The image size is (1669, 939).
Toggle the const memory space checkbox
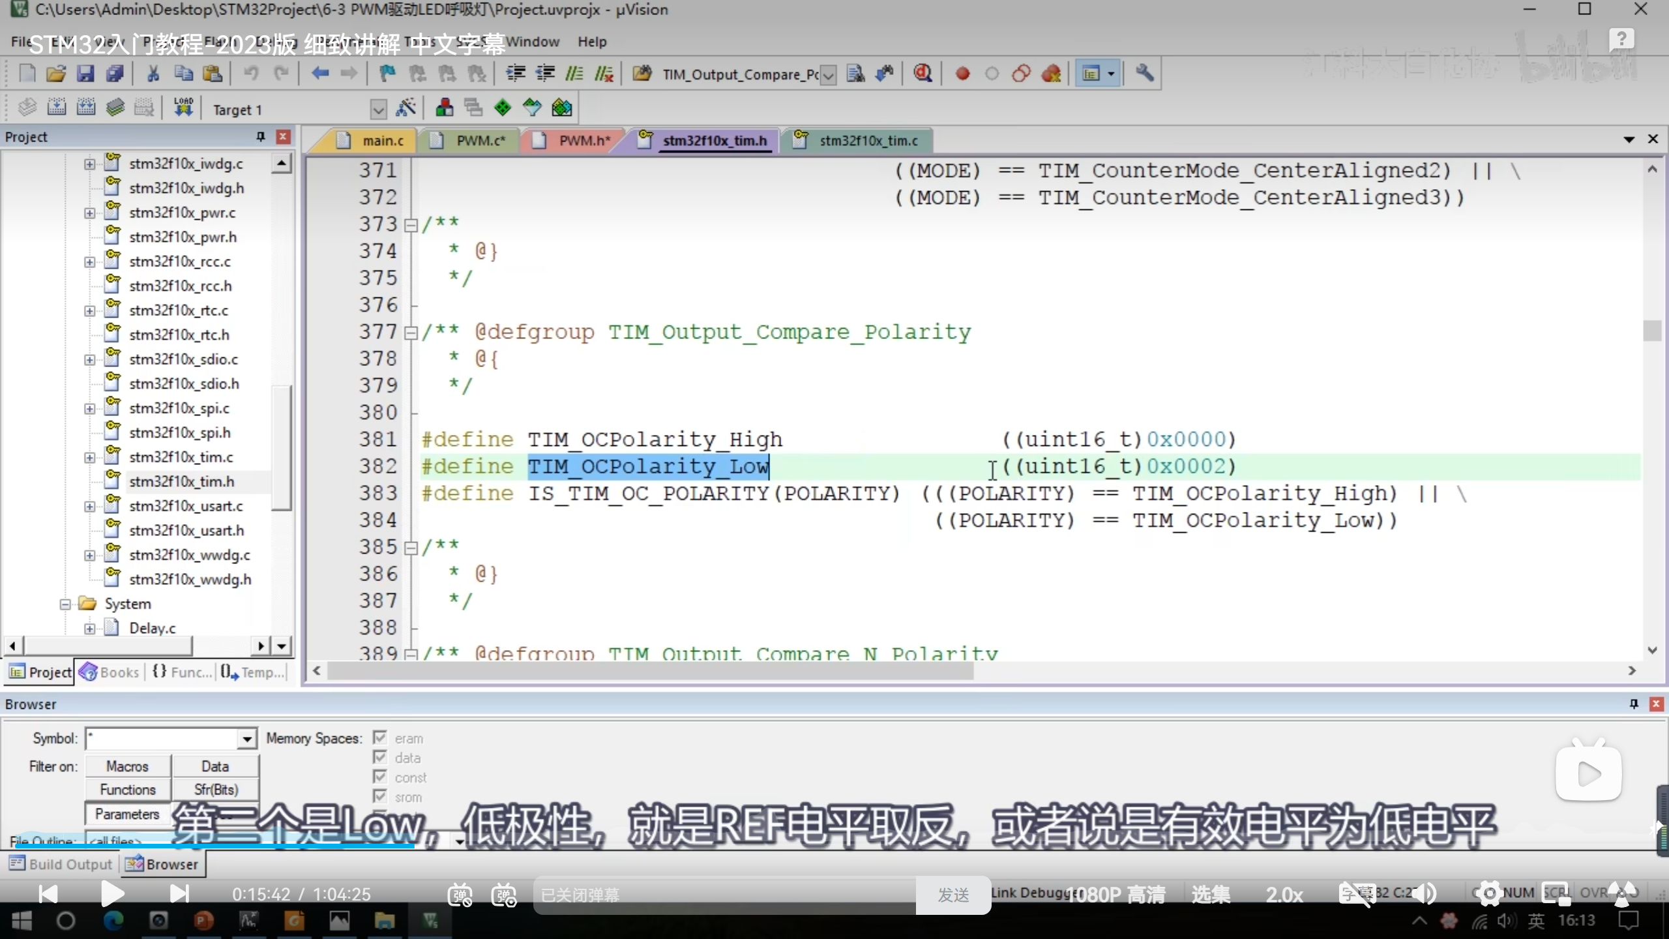tap(380, 777)
